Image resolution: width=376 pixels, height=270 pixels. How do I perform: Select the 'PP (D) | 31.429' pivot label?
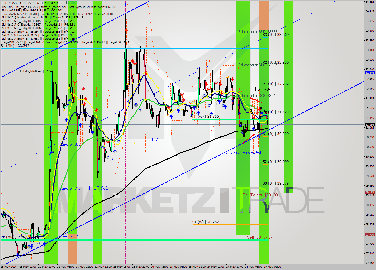pos(276,112)
